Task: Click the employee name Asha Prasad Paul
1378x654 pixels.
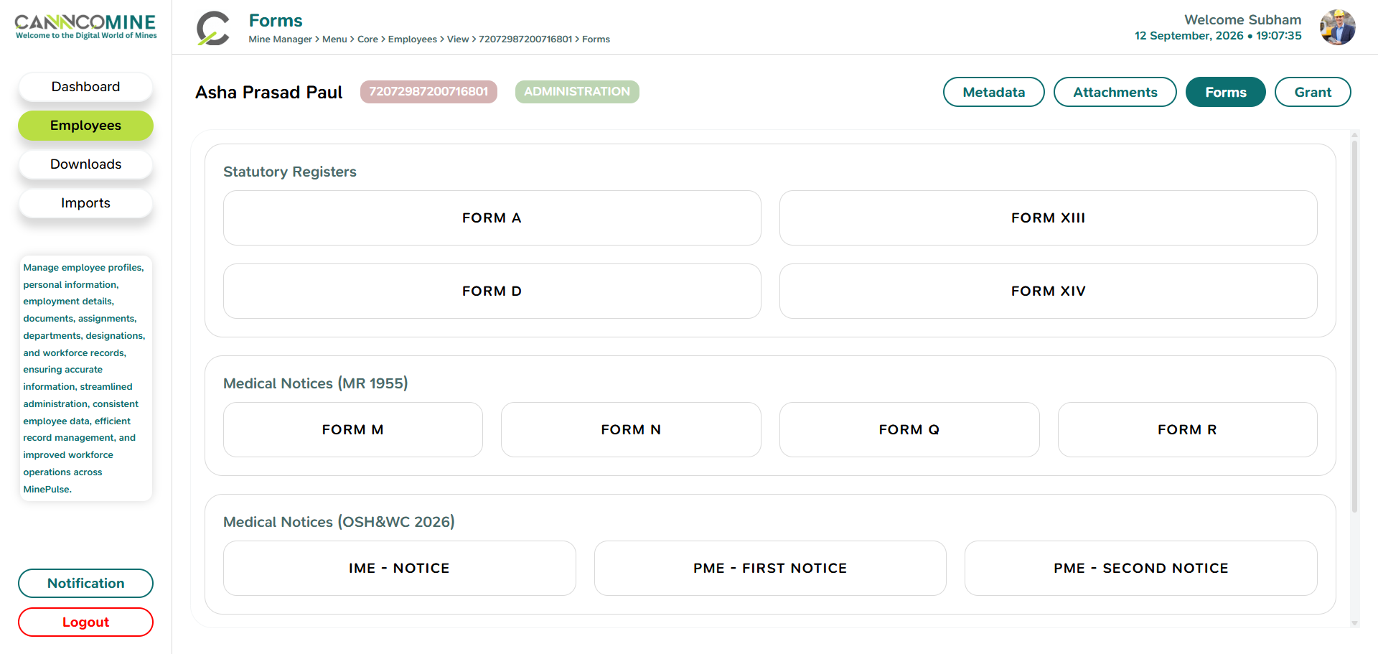Action: pyautogui.click(x=268, y=93)
